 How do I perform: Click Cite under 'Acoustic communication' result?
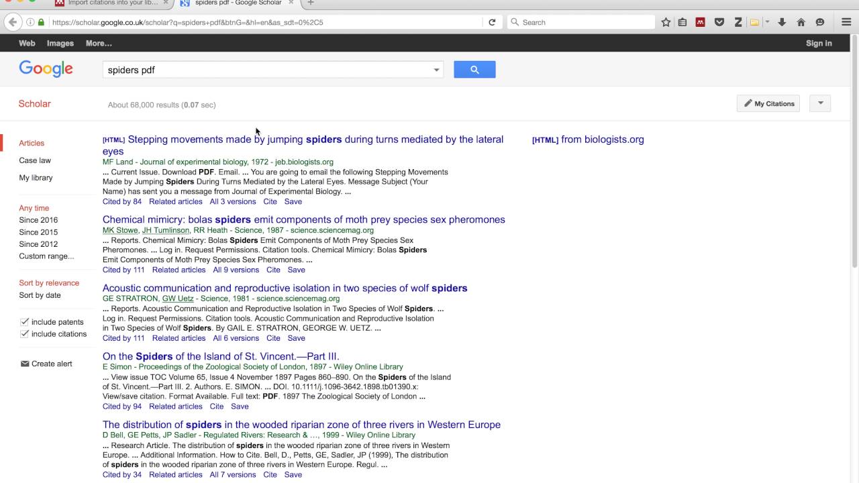273,338
